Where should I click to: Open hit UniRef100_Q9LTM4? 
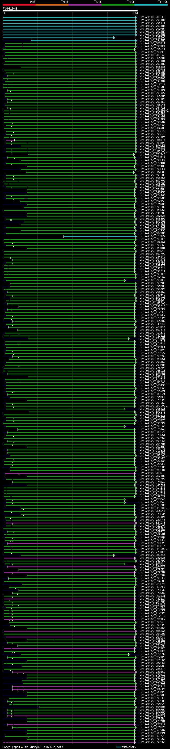click(x=152, y=20)
